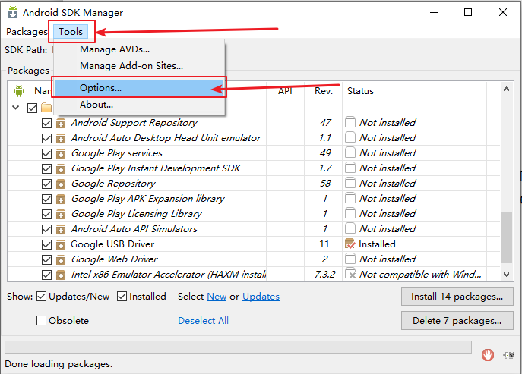Sort by the Status column header
This screenshot has width=522, height=374.
coord(360,91)
